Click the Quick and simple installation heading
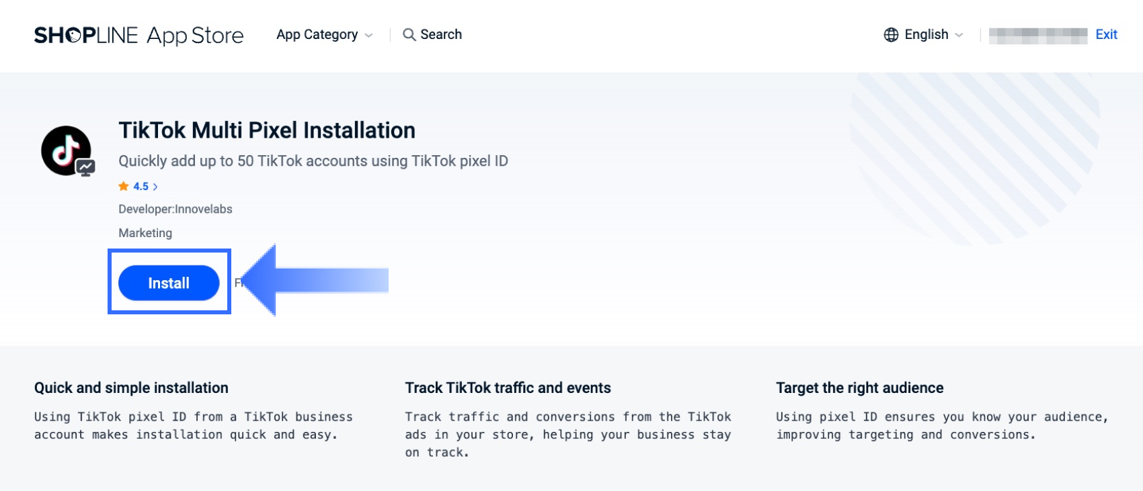 131,388
